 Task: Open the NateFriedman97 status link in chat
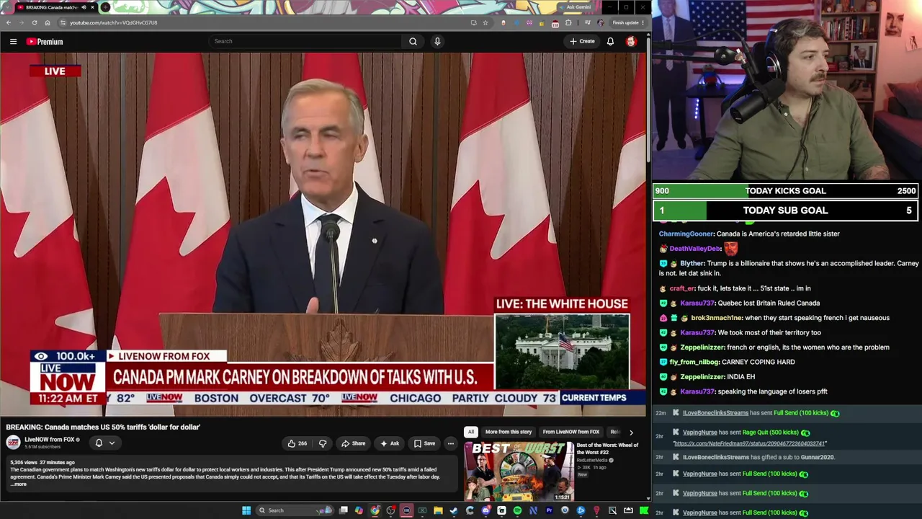(749, 443)
